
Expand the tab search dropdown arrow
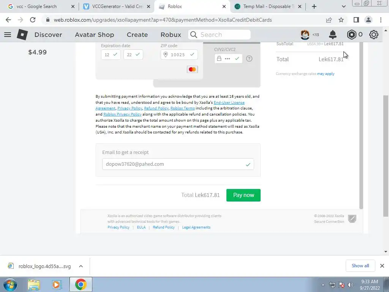tap(343, 6)
